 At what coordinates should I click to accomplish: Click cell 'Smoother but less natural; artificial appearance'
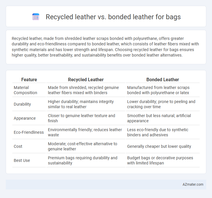(x=159, y=118)
